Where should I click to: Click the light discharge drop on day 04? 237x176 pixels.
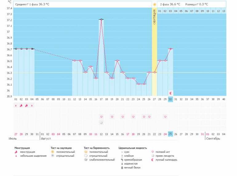pyautogui.click(x=32, y=105)
